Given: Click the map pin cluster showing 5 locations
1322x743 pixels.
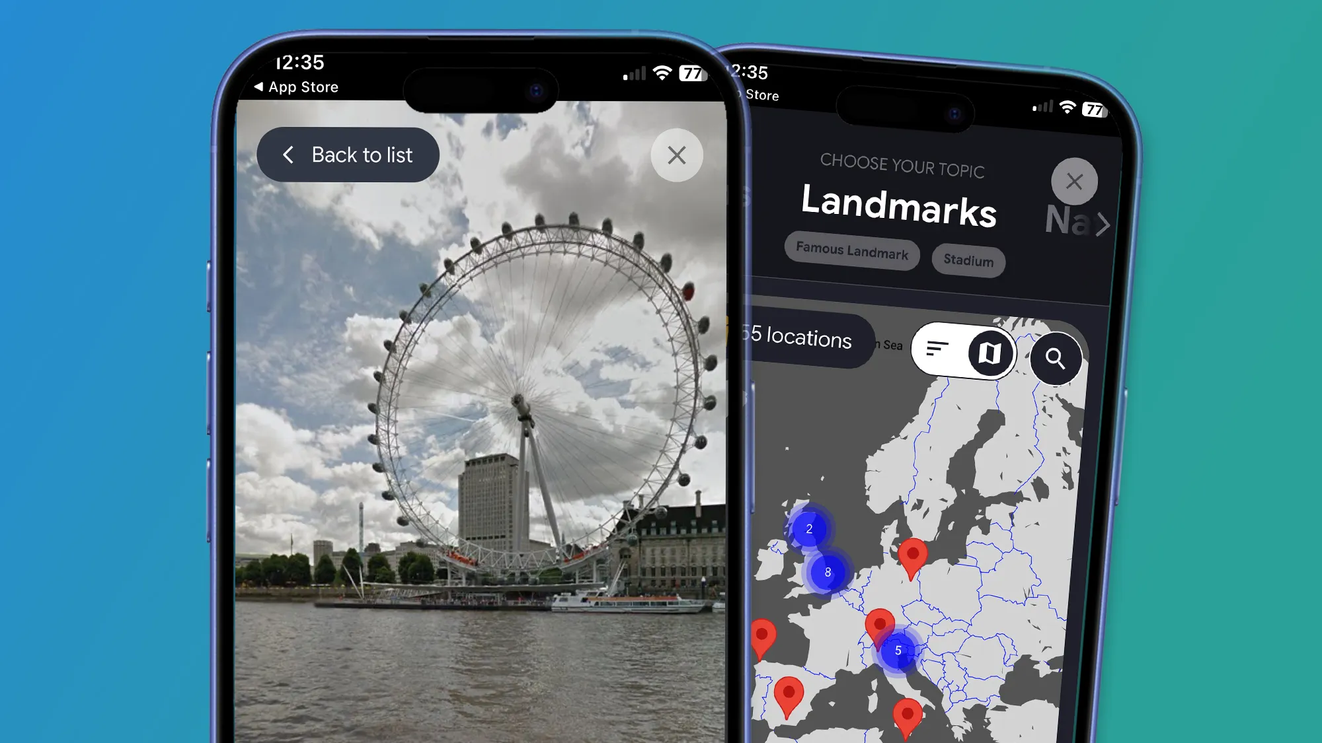Looking at the screenshot, I should [x=900, y=651].
